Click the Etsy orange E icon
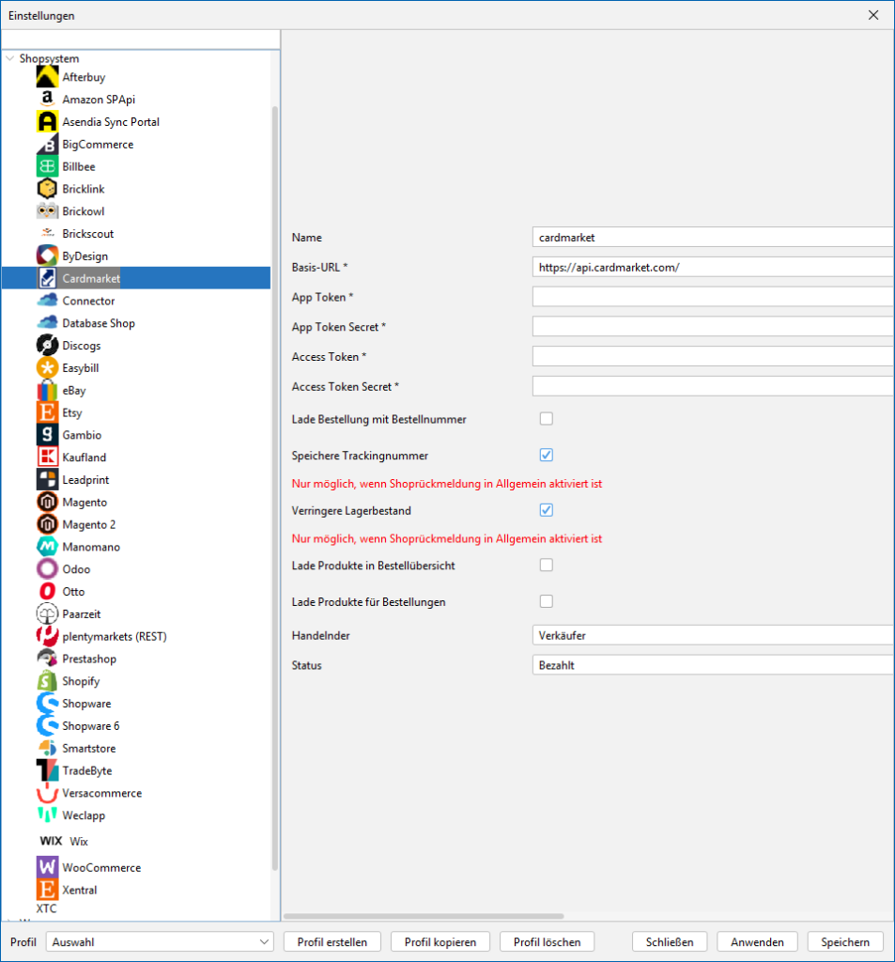Image resolution: width=895 pixels, height=962 pixels. coord(47,413)
